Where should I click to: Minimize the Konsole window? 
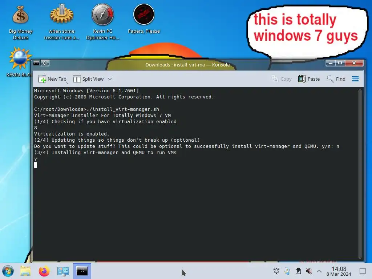tap(330, 63)
